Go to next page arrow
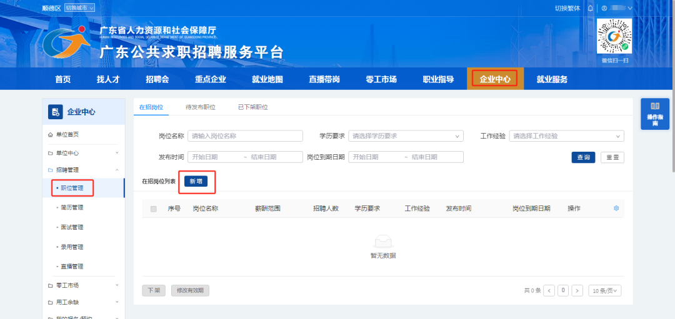Viewport: 675px width, 319px height. point(577,291)
